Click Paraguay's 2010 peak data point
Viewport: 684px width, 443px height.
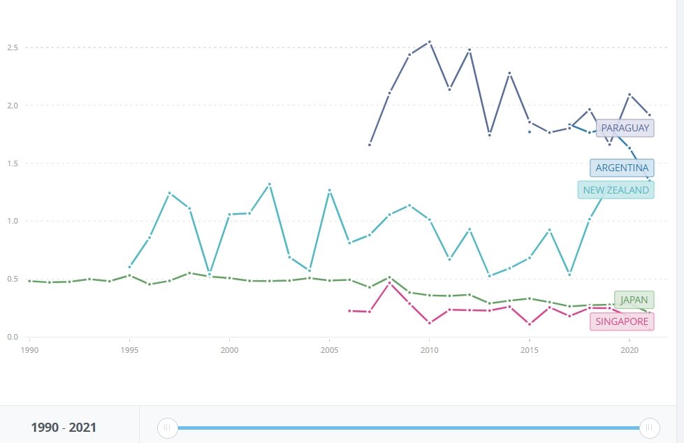(429, 42)
